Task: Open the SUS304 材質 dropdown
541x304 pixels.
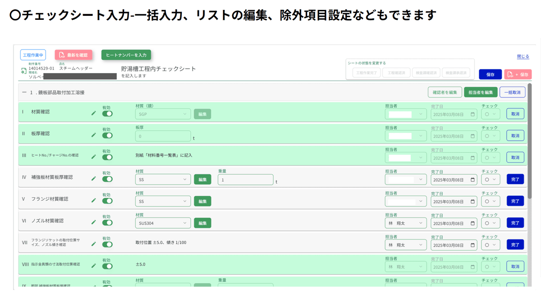Action: tap(162, 223)
